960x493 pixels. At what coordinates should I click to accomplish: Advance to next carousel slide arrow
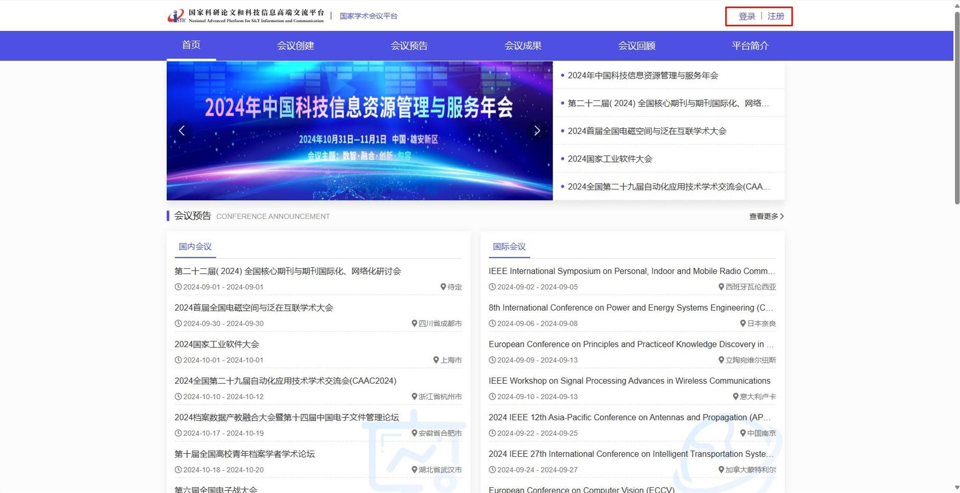[537, 131]
